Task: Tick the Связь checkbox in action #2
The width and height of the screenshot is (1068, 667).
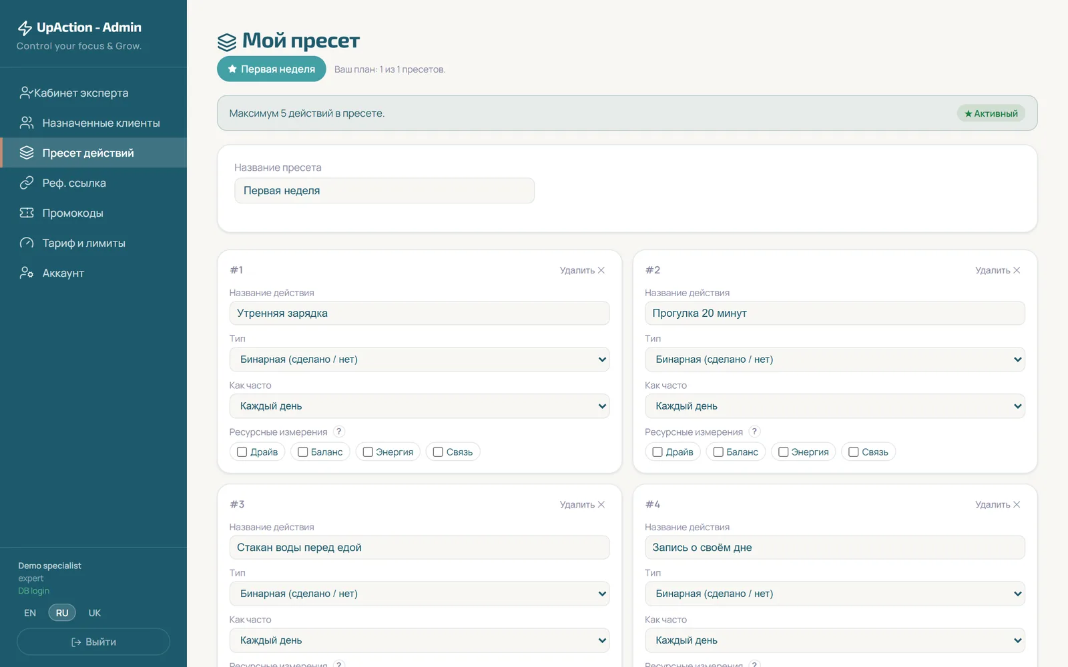Action: (853, 452)
